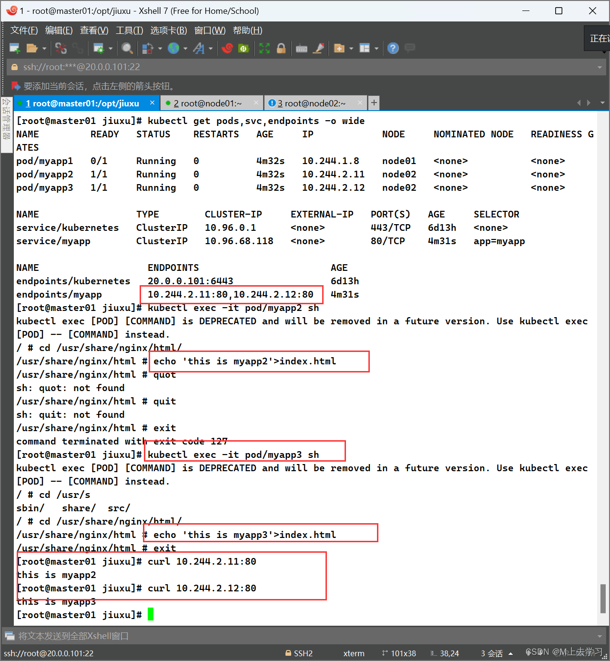Add a new tab with plus button
The height and width of the screenshot is (661, 610).
point(374,103)
